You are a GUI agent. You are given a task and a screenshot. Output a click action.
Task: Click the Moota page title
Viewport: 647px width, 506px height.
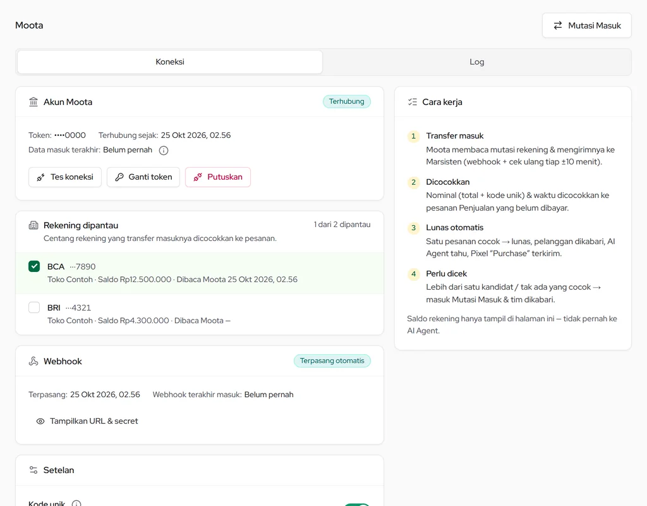tap(29, 25)
